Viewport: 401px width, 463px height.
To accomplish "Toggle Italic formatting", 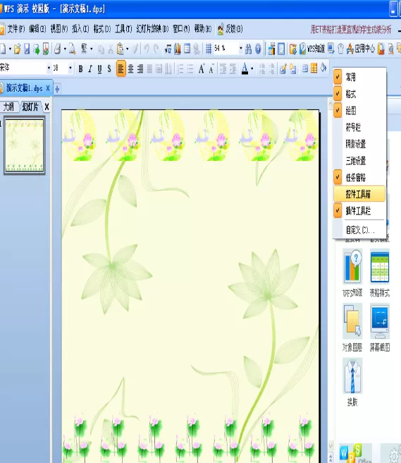I will (x=90, y=68).
